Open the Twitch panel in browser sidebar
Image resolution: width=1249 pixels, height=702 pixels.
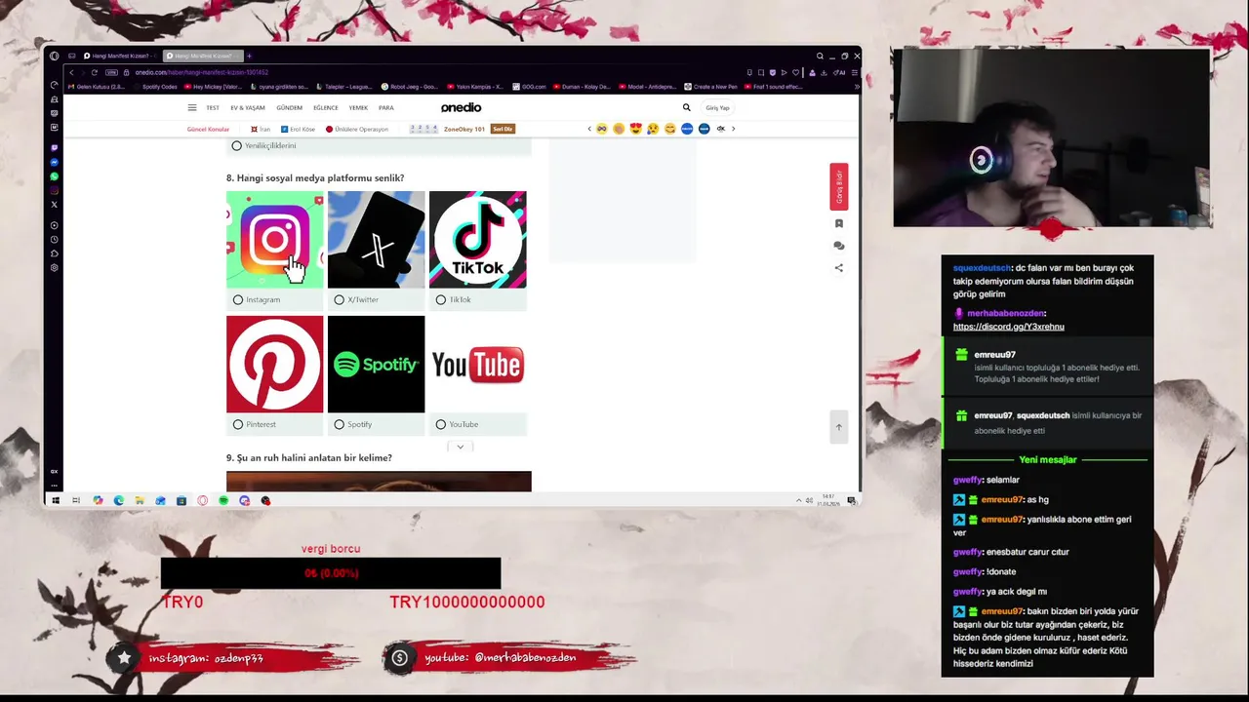pyautogui.click(x=54, y=148)
